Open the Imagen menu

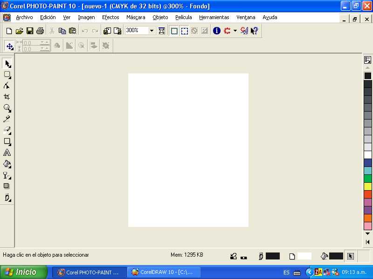(86, 17)
